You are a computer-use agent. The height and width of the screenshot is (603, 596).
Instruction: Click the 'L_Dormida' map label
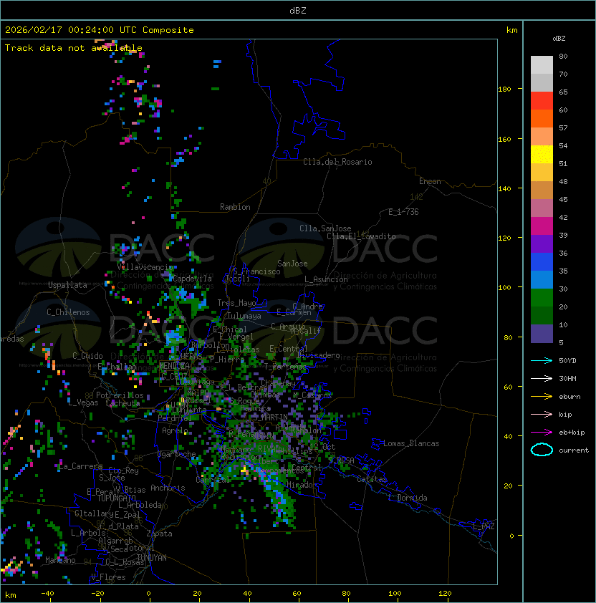[408, 498]
